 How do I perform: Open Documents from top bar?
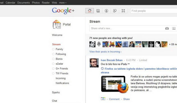click(24, 3)
